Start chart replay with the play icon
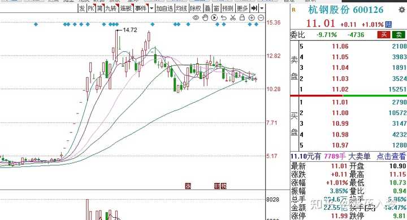The width and height of the screenshot is (407, 220). point(214,17)
